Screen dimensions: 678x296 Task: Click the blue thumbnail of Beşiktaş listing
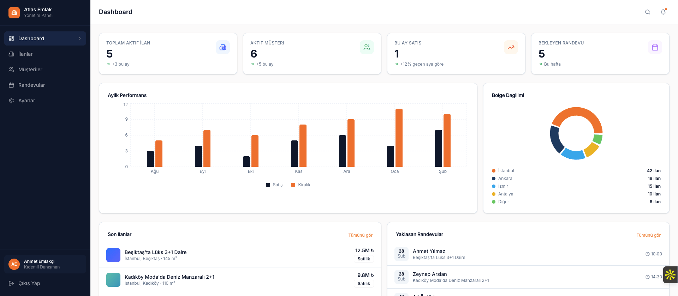coord(113,255)
